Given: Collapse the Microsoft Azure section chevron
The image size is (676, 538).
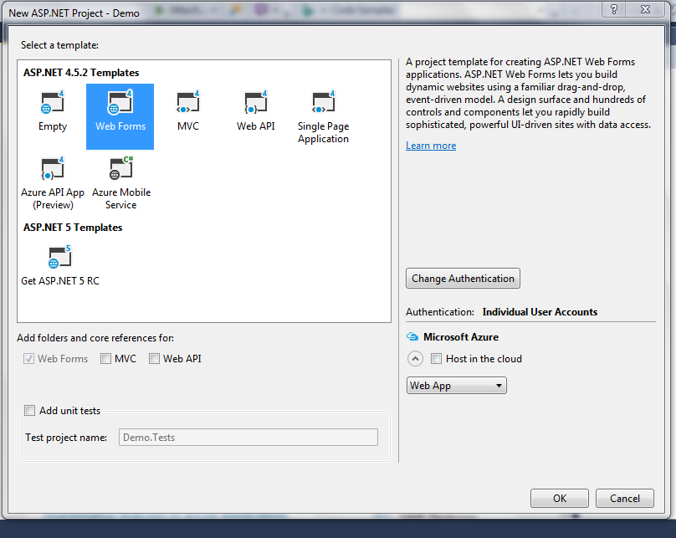Looking at the screenshot, I should [x=415, y=359].
